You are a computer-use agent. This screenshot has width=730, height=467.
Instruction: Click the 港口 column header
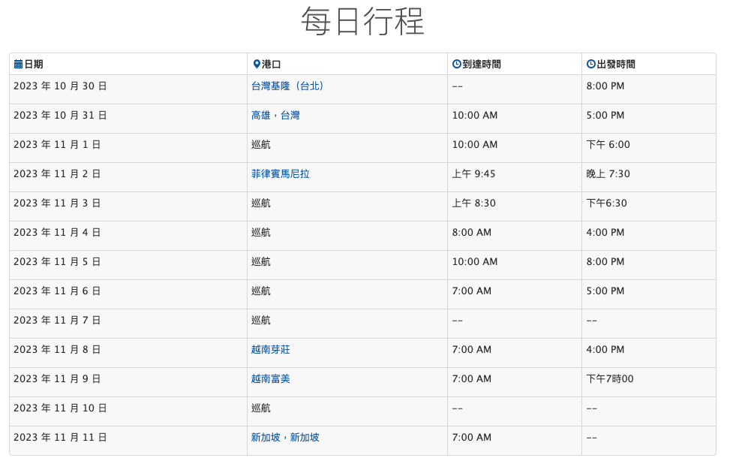pyautogui.click(x=271, y=65)
